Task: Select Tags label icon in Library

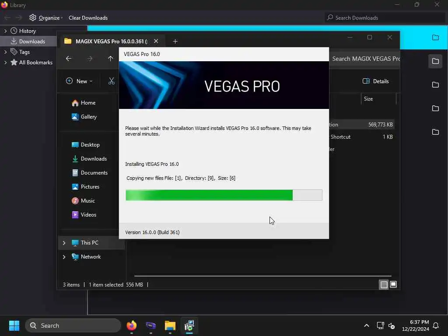Action: coord(14,52)
